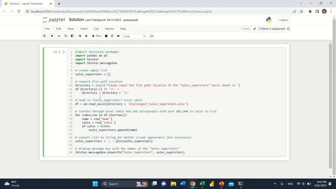The width and height of the screenshot is (336, 189).
Task: Open the browser extensions puzzle icon
Action: point(310,12)
